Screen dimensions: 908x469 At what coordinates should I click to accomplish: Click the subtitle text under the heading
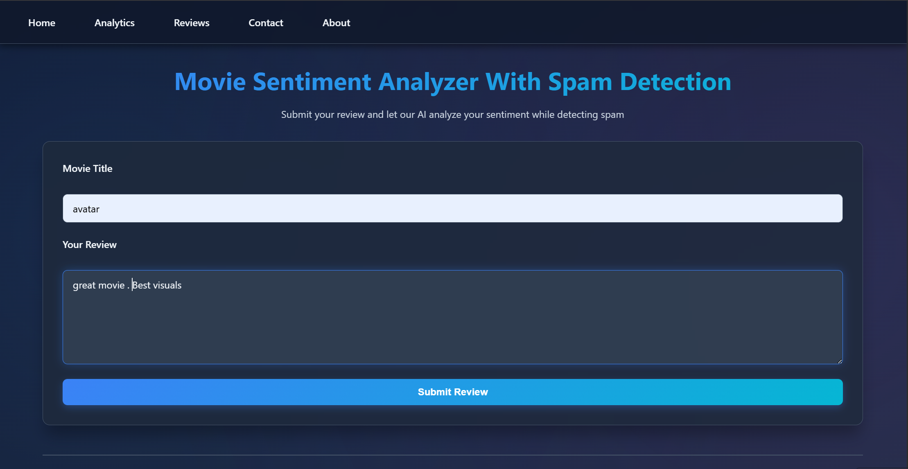pos(452,115)
